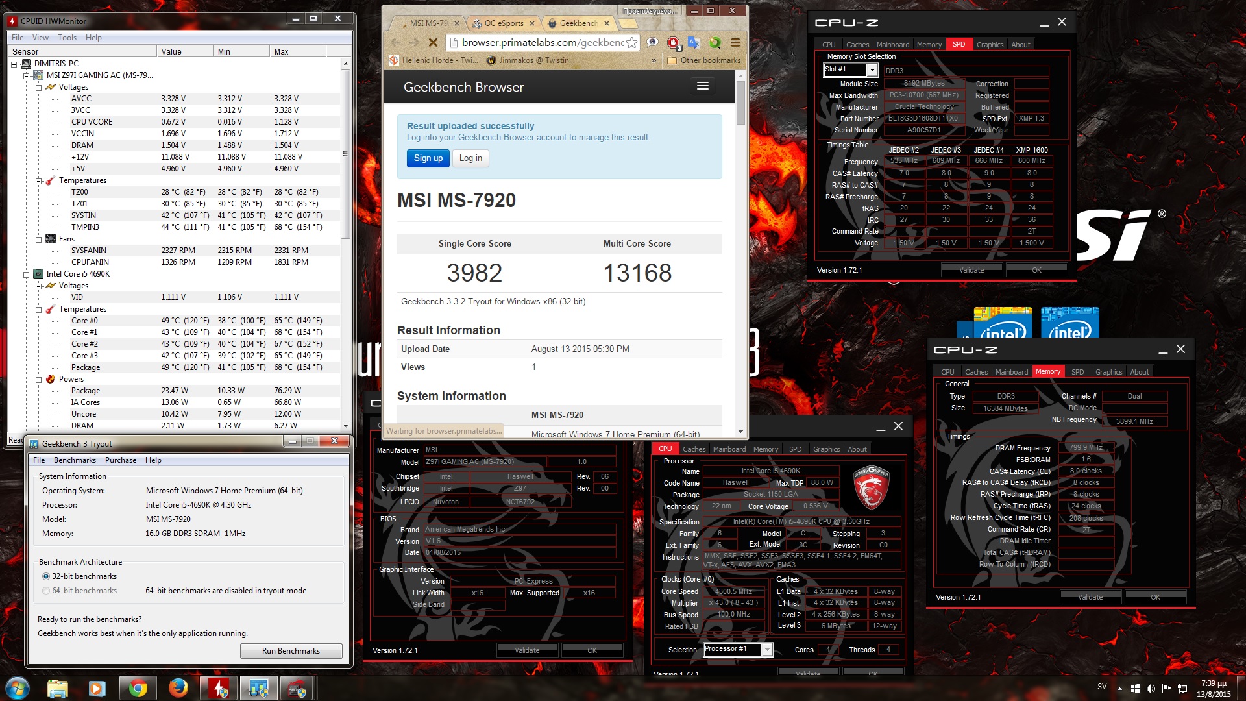Open the Windows Start orb
Viewport: 1246px width, 701px height.
coord(17,688)
